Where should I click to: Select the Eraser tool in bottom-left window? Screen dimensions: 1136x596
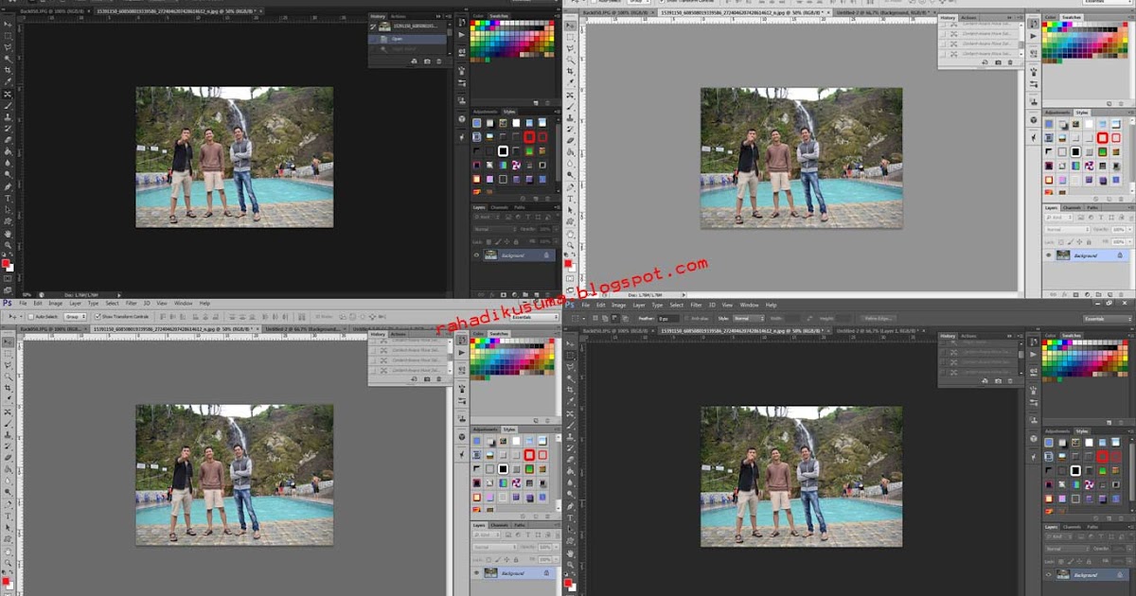pos(9,457)
